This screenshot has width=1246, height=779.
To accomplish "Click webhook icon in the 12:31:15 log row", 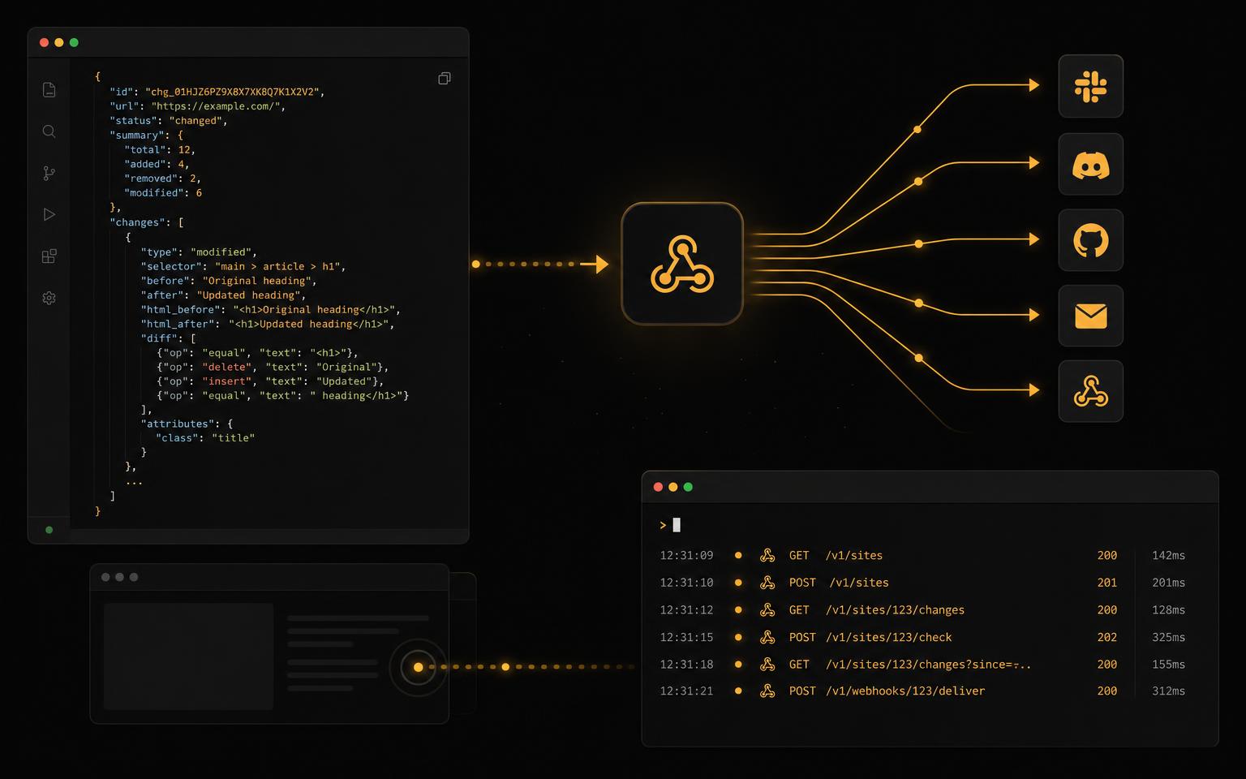I will [x=767, y=637].
